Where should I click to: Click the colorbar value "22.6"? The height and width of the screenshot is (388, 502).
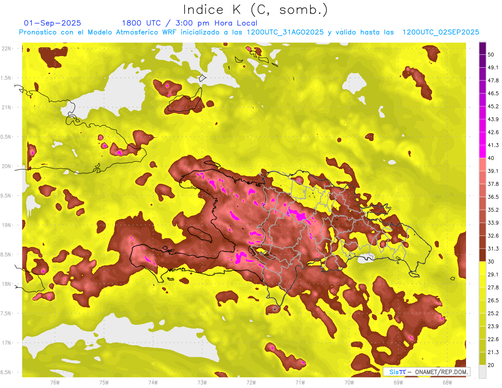(x=494, y=339)
